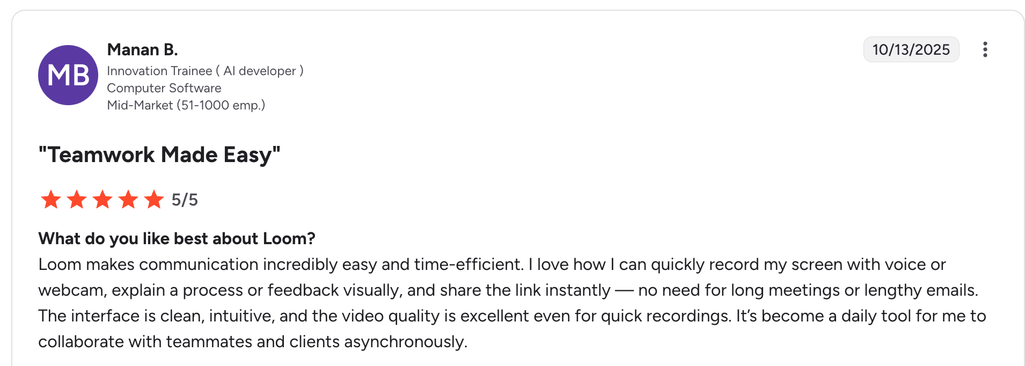Select the Computer Software industry label
This screenshot has width=1025, height=366.
pyautogui.click(x=165, y=87)
